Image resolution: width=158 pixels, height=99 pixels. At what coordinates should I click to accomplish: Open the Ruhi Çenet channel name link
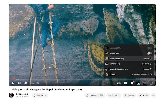[x=21, y=94]
